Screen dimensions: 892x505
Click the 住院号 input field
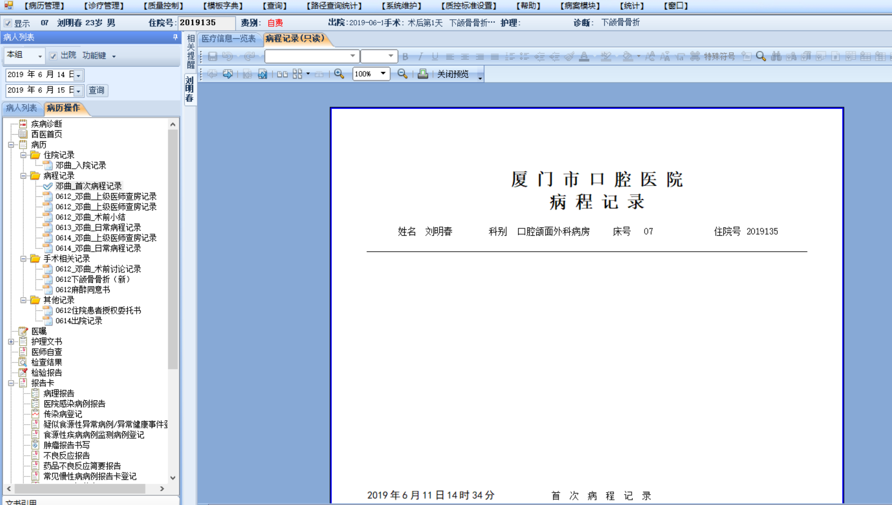click(207, 23)
